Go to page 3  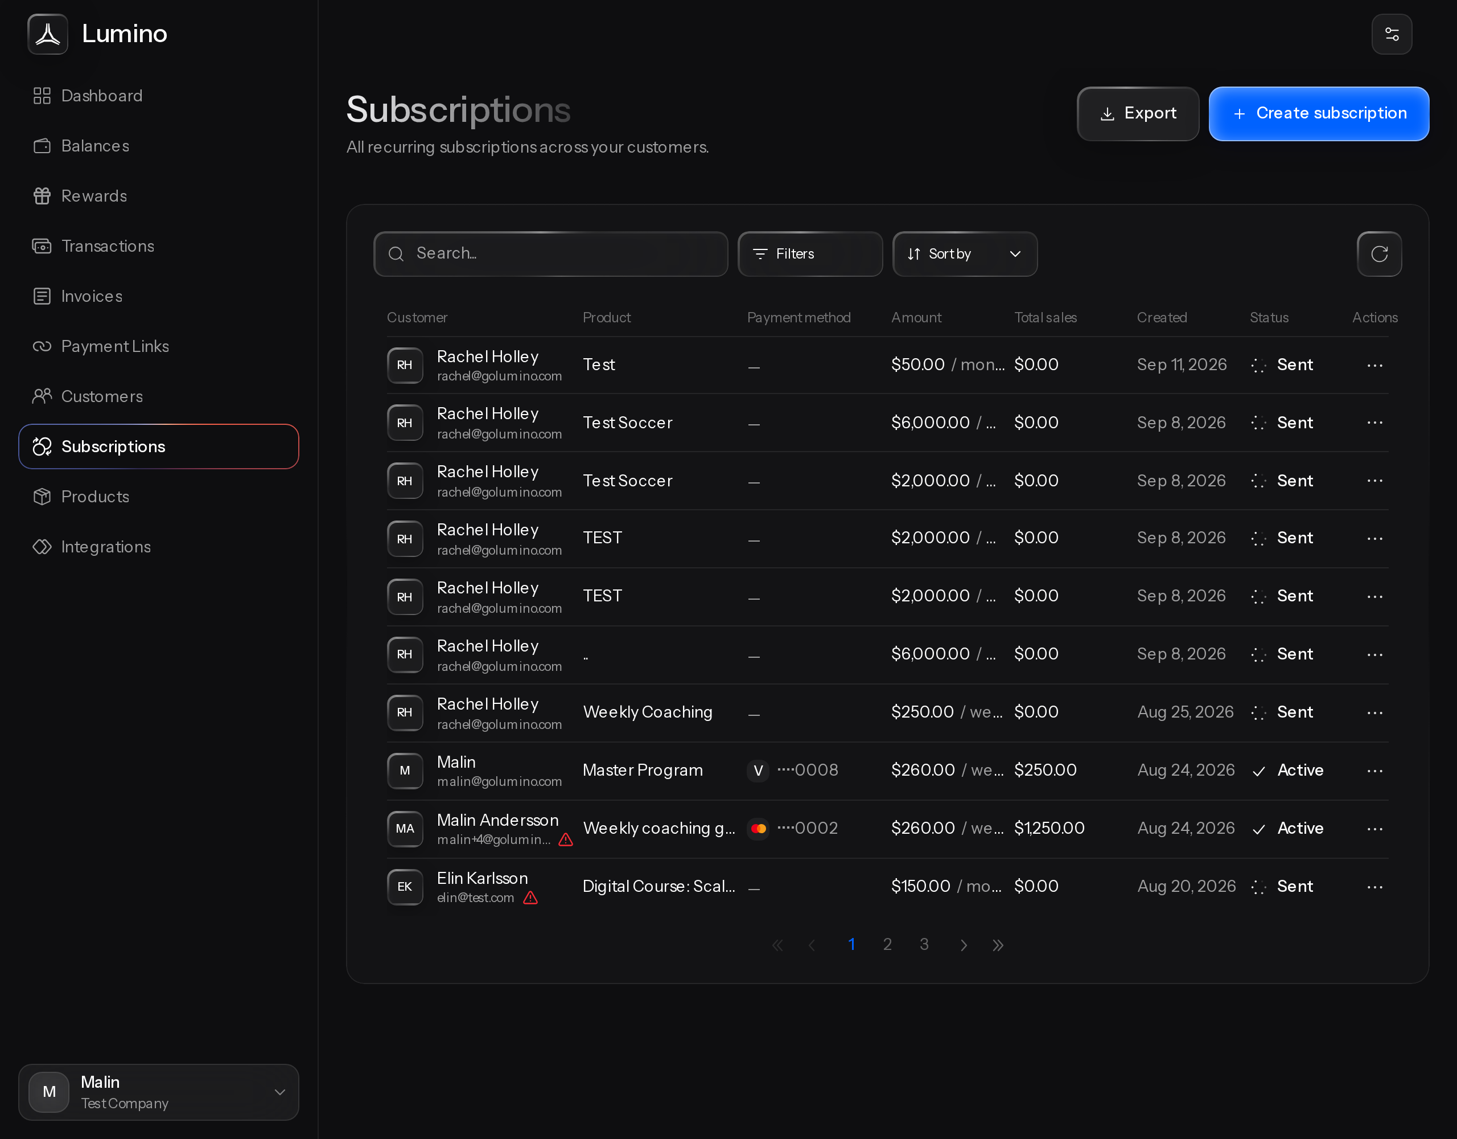(924, 944)
